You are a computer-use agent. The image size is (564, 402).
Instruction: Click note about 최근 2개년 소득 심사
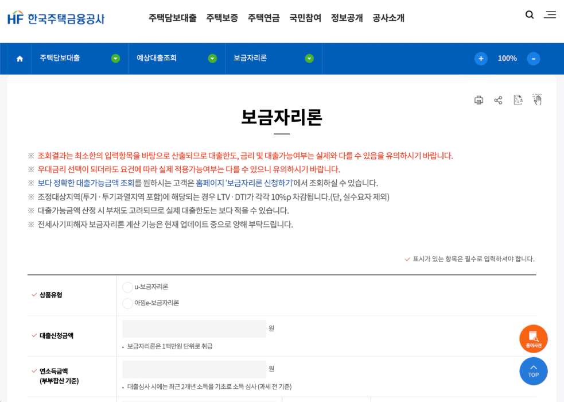click(x=209, y=387)
